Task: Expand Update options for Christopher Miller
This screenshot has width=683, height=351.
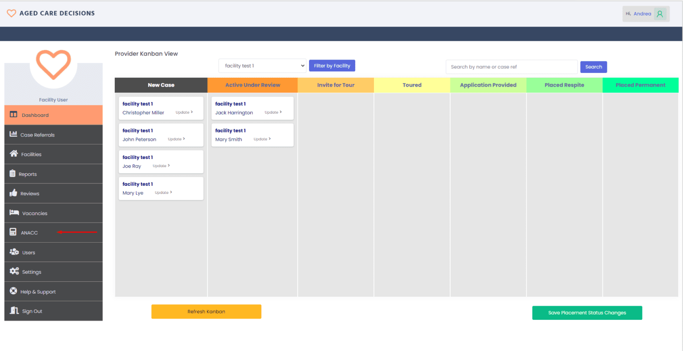Action: pyautogui.click(x=184, y=112)
